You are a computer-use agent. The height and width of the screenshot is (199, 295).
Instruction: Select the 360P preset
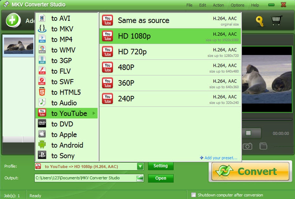pos(170,83)
